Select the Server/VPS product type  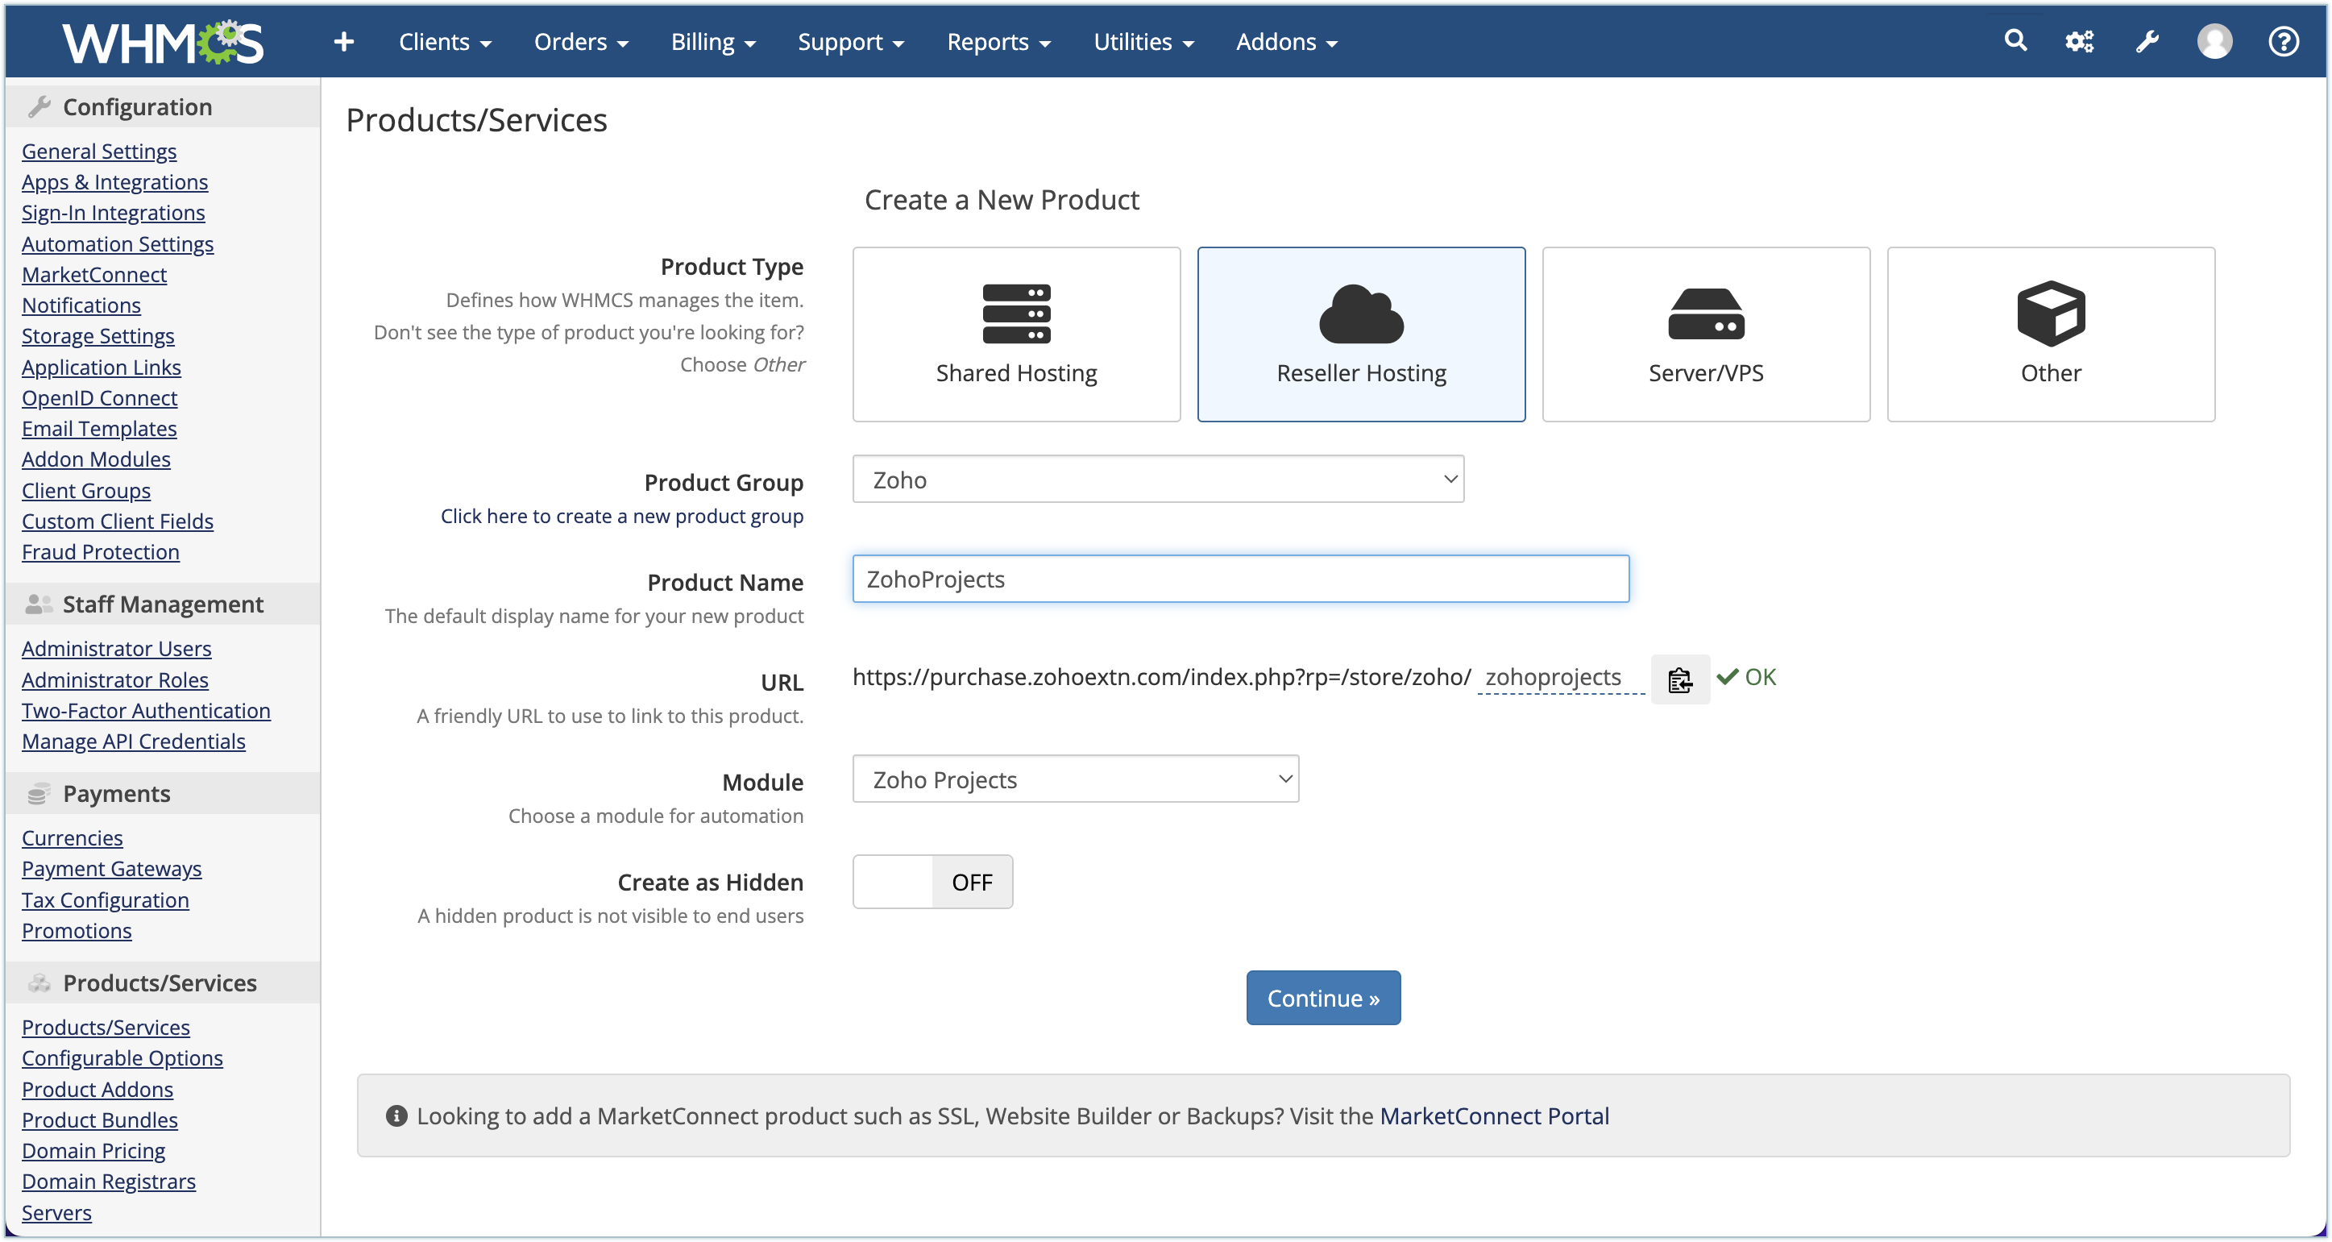pos(1706,334)
